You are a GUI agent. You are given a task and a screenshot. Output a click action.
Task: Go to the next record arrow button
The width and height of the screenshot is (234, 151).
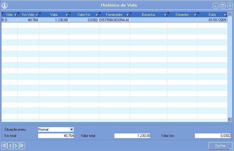pos(16,146)
